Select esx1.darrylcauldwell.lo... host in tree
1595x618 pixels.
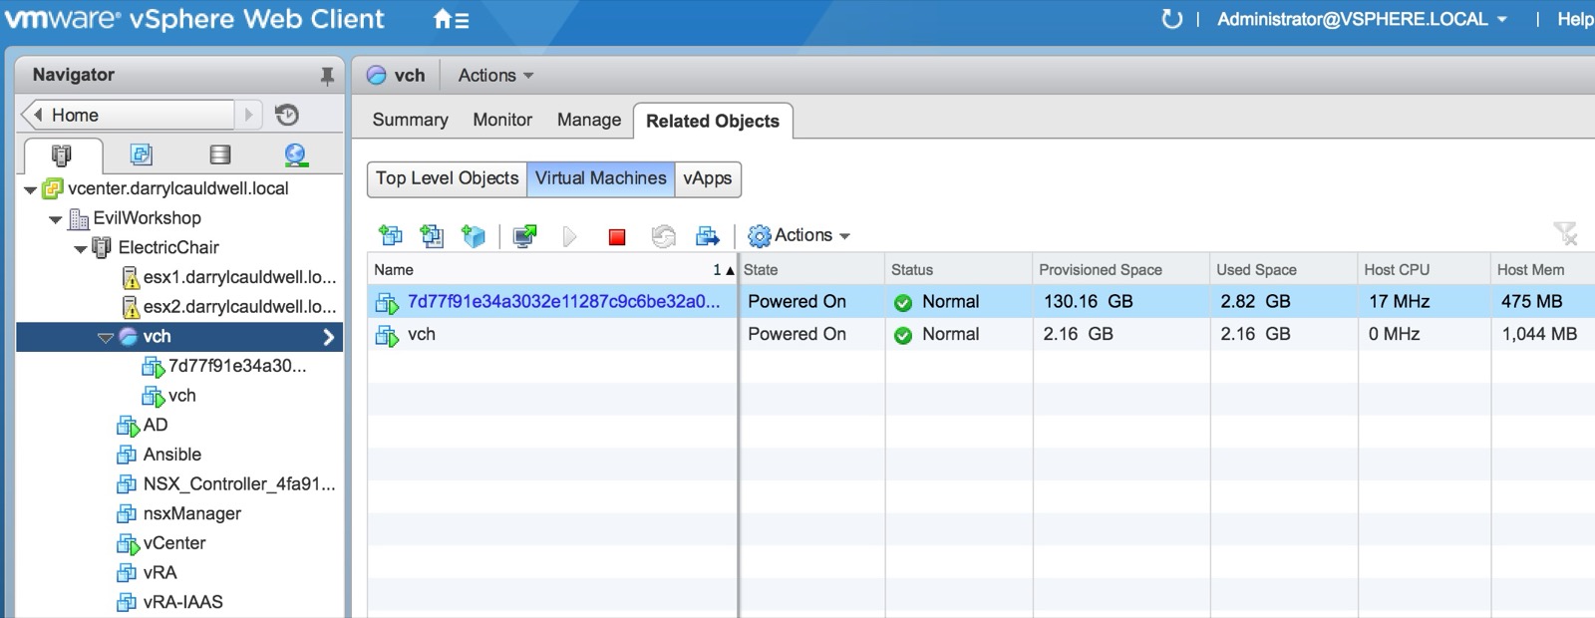(x=239, y=277)
